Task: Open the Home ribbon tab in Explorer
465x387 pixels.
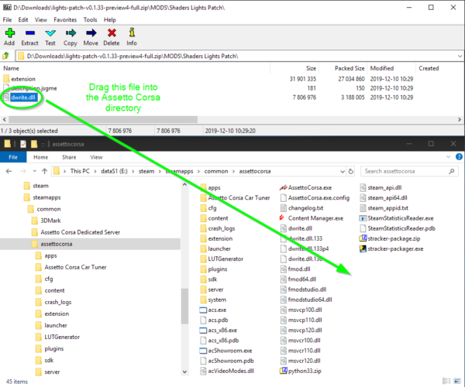Action: pyautogui.click(x=40, y=157)
